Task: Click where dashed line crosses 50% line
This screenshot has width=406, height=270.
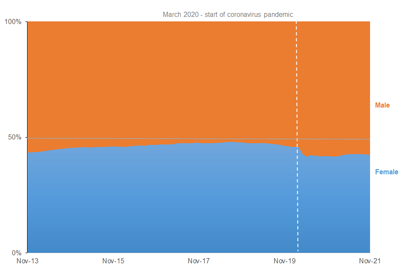Action: pos(296,139)
